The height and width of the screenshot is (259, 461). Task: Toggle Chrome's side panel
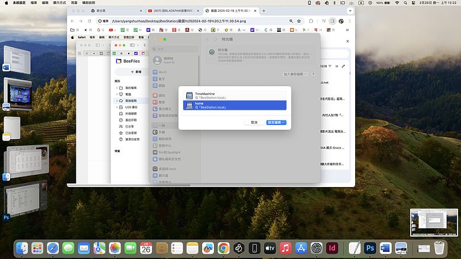[x=333, y=21]
